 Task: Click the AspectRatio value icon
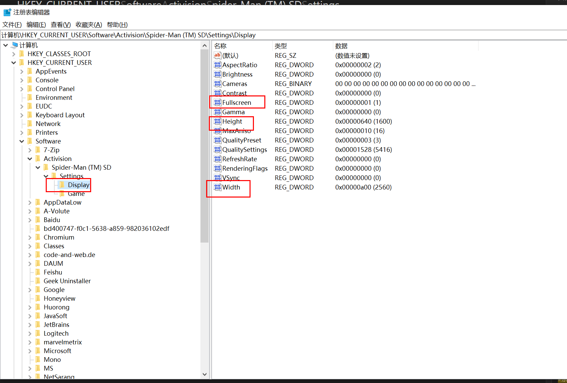218,65
